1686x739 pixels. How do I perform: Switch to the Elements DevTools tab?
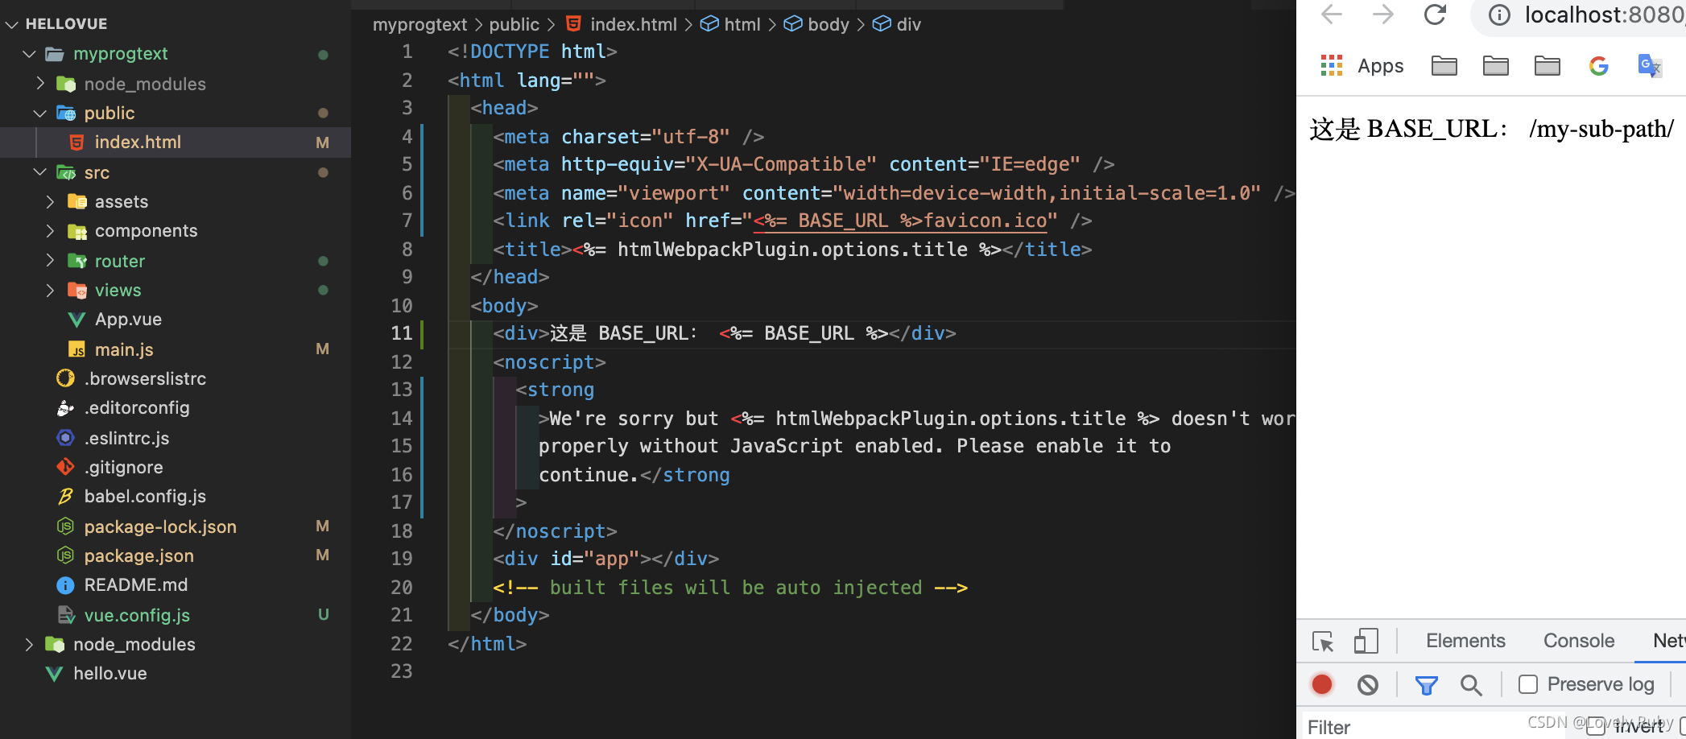(1465, 641)
